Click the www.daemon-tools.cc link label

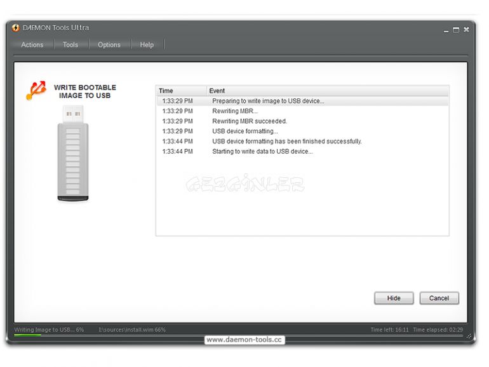click(x=245, y=340)
